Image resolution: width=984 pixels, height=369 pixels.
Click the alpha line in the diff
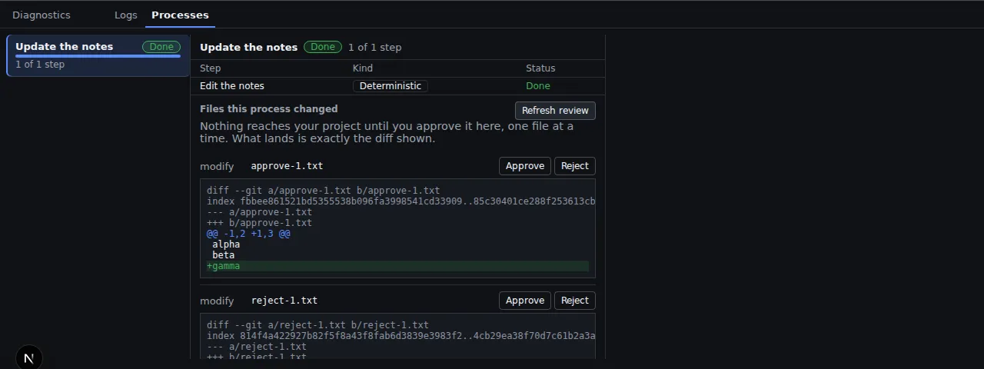click(x=226, y=244)
